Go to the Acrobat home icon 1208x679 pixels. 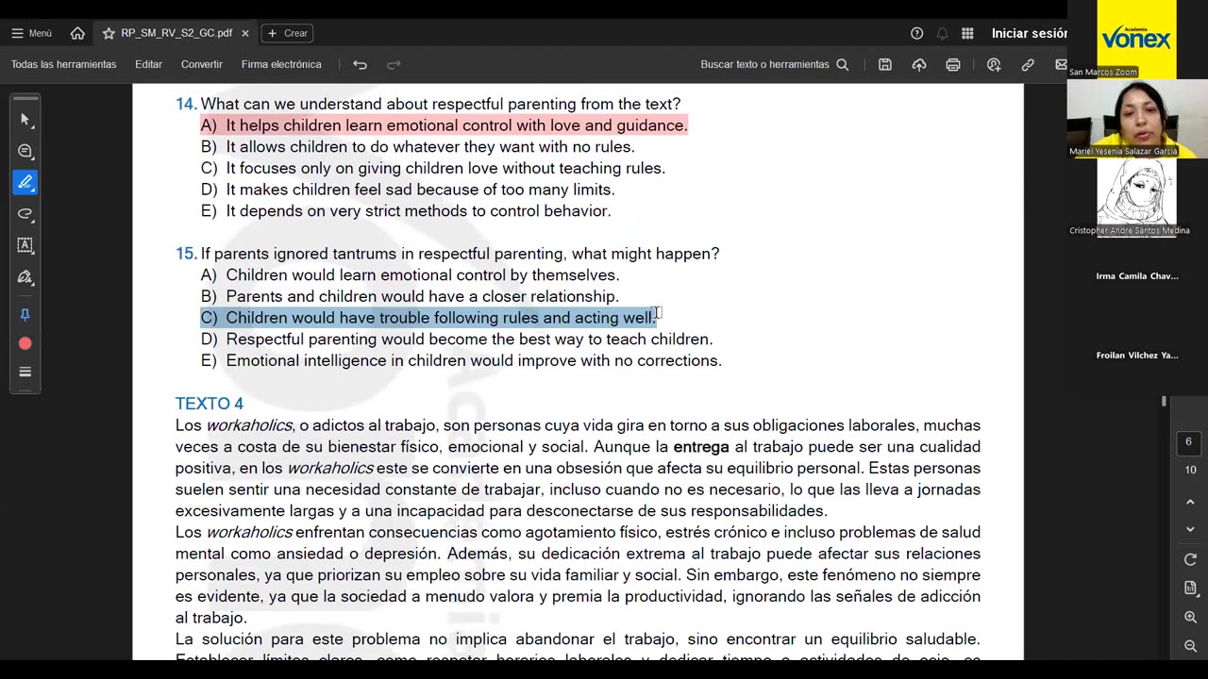[x=77, y=33]
